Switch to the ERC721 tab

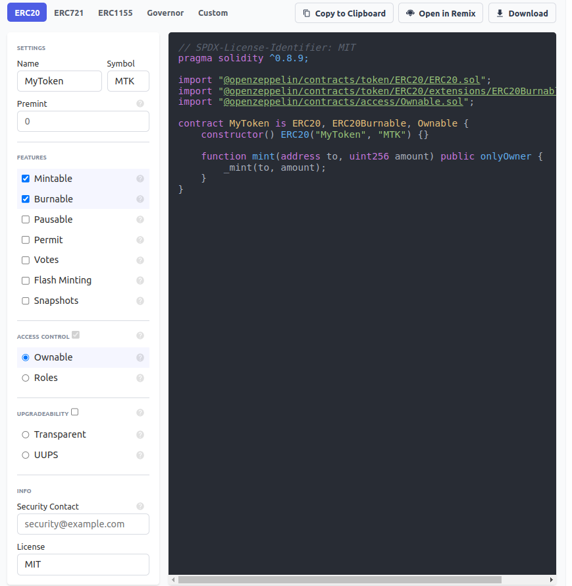68,13
